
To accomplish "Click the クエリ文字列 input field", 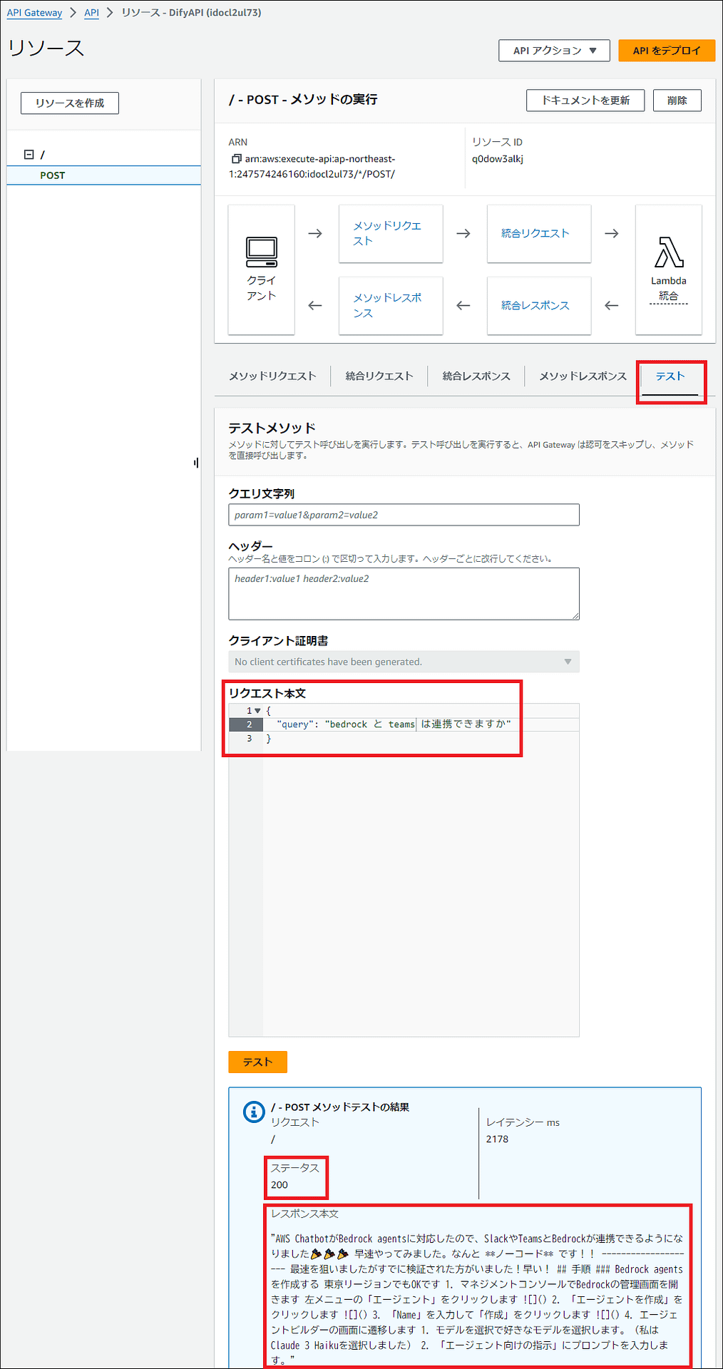I will pos(404,515).
